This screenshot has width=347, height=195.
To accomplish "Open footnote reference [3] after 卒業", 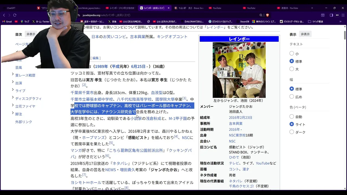I will tap(184, 98).
